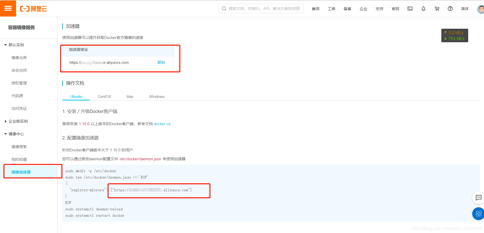
Task: Select 镜像加速器 in sidebar
Action: click(21, 172)
